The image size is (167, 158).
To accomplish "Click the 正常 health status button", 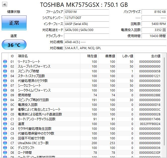I will click(x=14, y=23).
